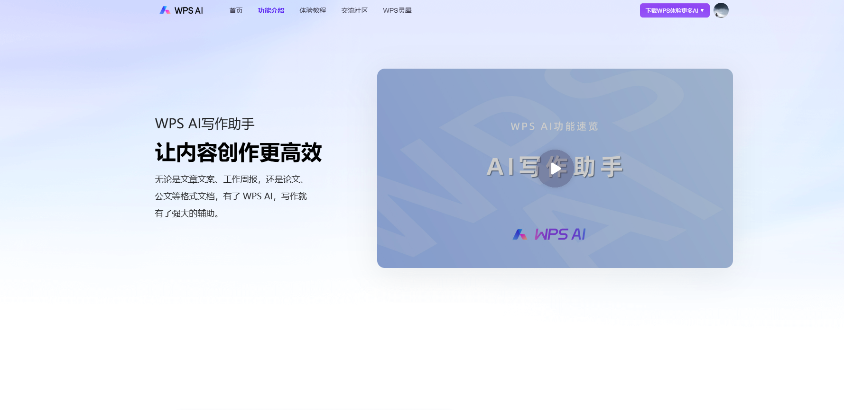Visit the WPS灵犀 link
Viewport: 844px width, 410px height.
(x=397, y=10)
